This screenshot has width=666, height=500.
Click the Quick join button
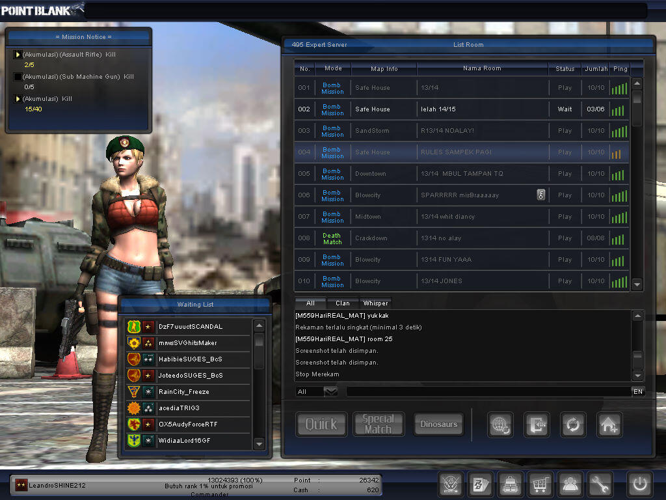(x=321, y=424)
